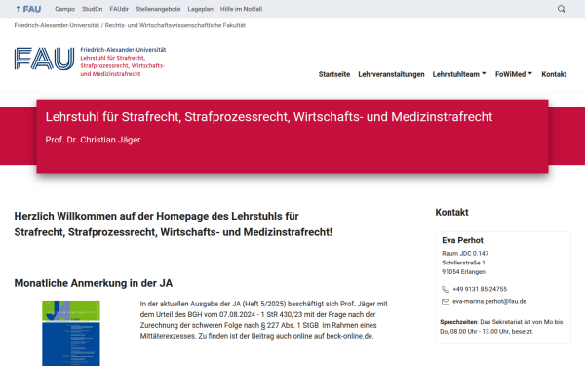Open Kontakt in main navigation
The width and height of the screenshot is (585, 366).
554,74
